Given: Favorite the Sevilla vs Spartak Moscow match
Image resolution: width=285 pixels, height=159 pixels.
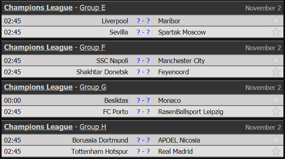Looking at the screenshot, I should click(x=276, y=32).
